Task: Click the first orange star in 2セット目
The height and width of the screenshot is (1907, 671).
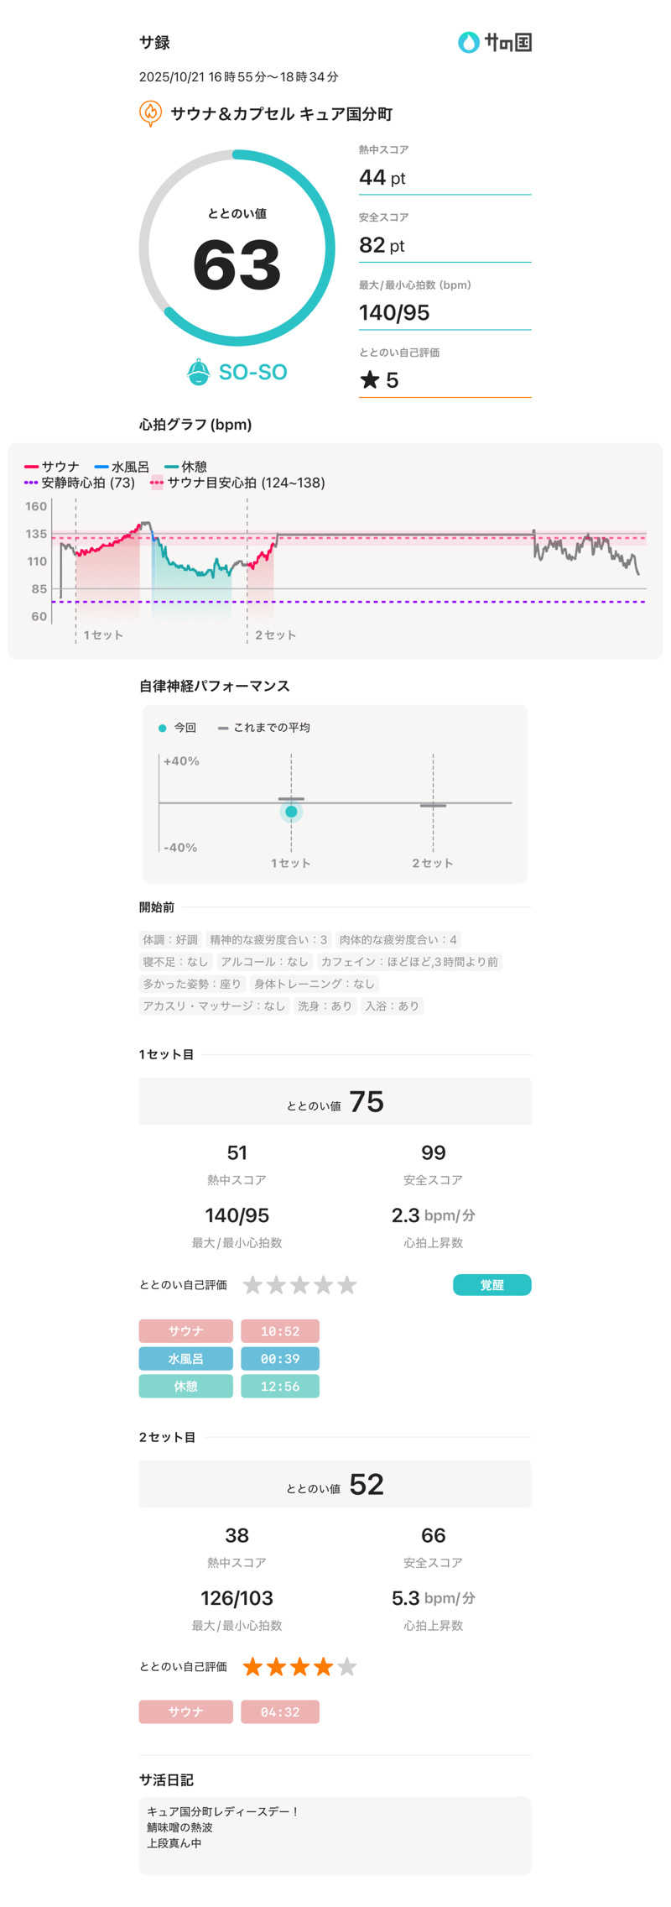Action: 252,1666
